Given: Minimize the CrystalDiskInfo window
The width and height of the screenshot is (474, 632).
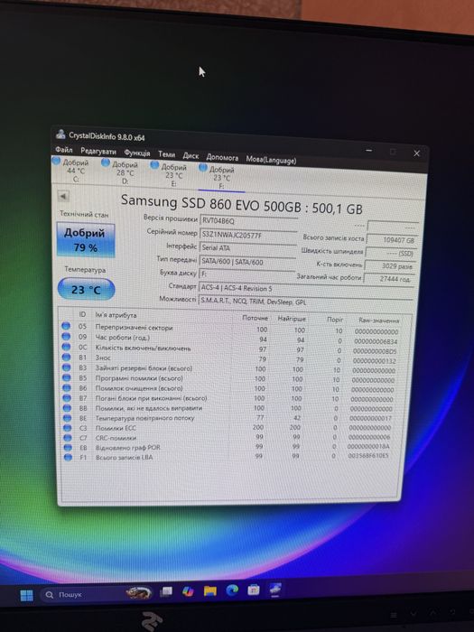Looking at the screenshot, I should click(368, 151).
